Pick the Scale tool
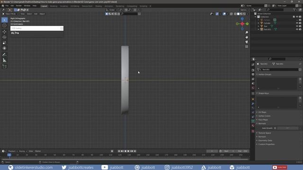303x170 pixels. [4, 43]
